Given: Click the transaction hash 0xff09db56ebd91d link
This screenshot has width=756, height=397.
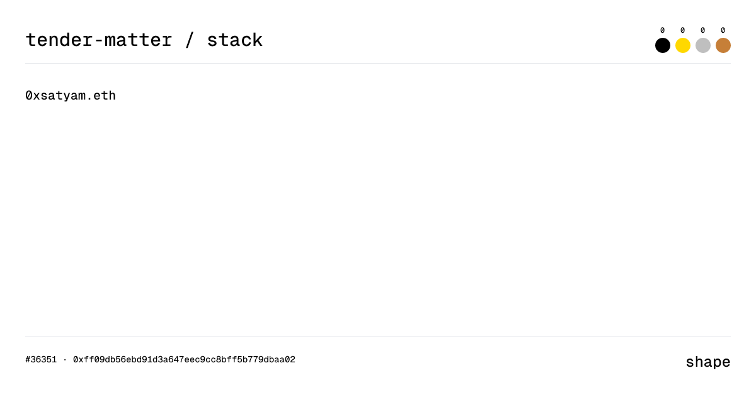Looking at the screenshot, I should [x=184, y=359].
